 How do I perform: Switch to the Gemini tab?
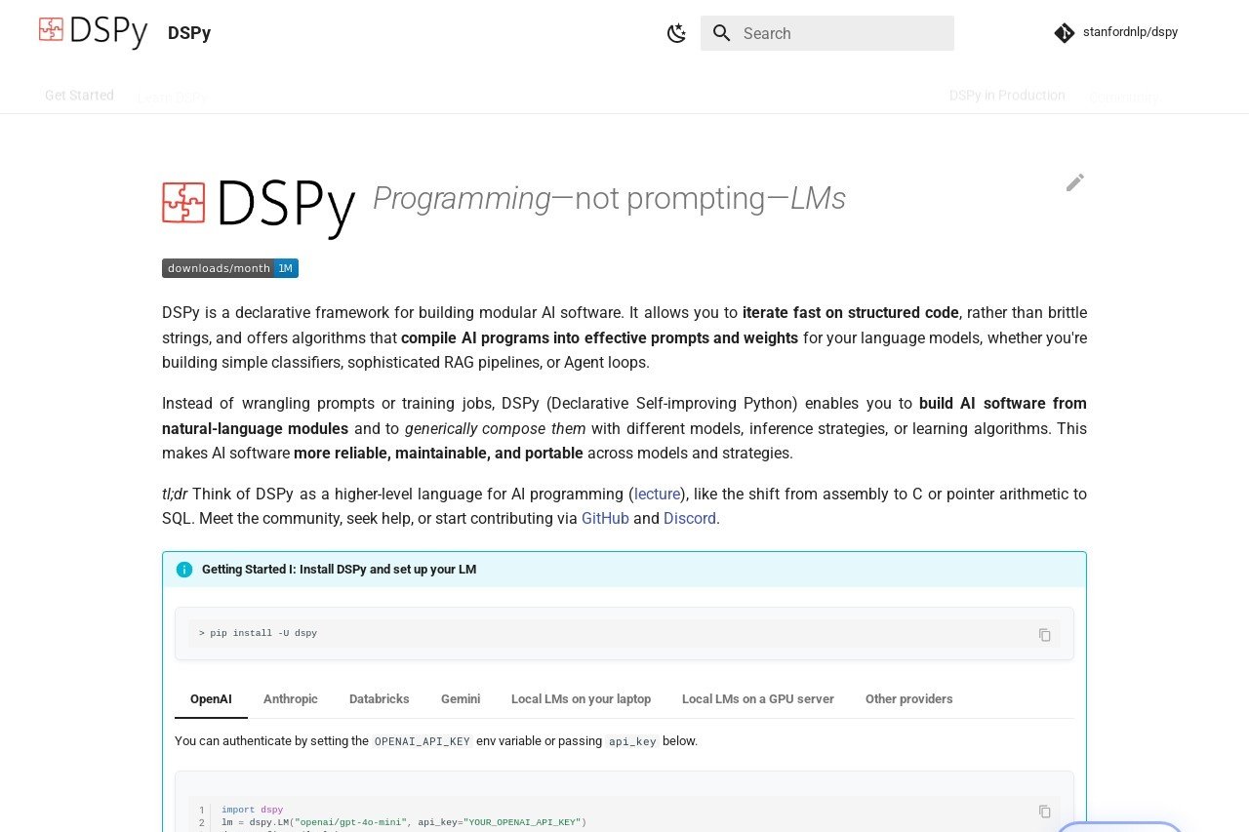pos(461,699)
